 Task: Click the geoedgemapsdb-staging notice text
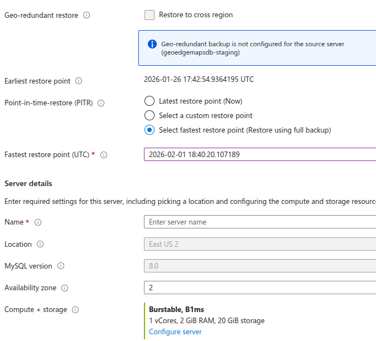[x=200, y=52]
